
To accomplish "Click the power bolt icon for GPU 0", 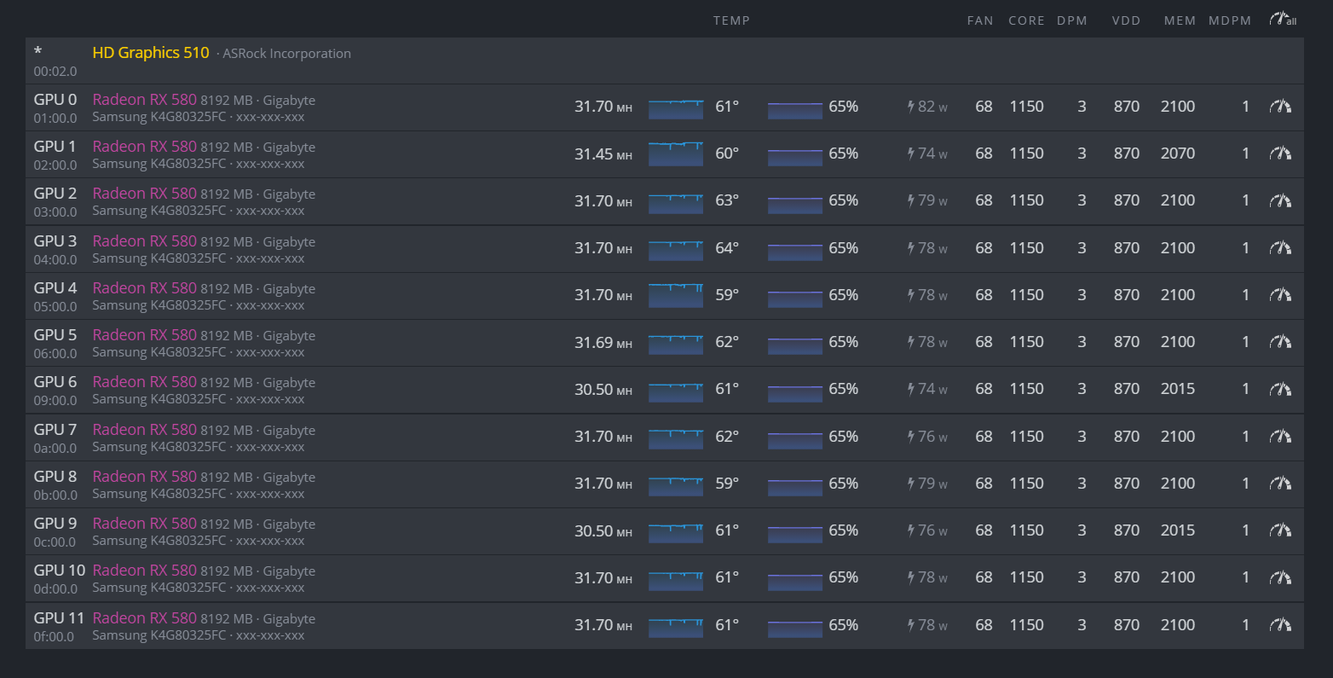I will click(x=911, y=107).
